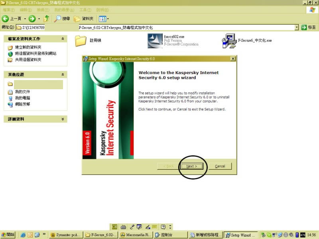Show more quick launch items chevron

coord(44,234)
